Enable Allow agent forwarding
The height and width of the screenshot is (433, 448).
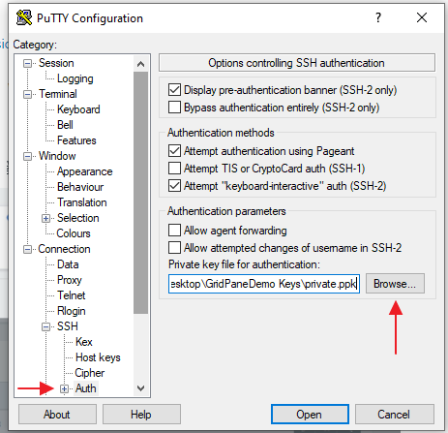174,231
